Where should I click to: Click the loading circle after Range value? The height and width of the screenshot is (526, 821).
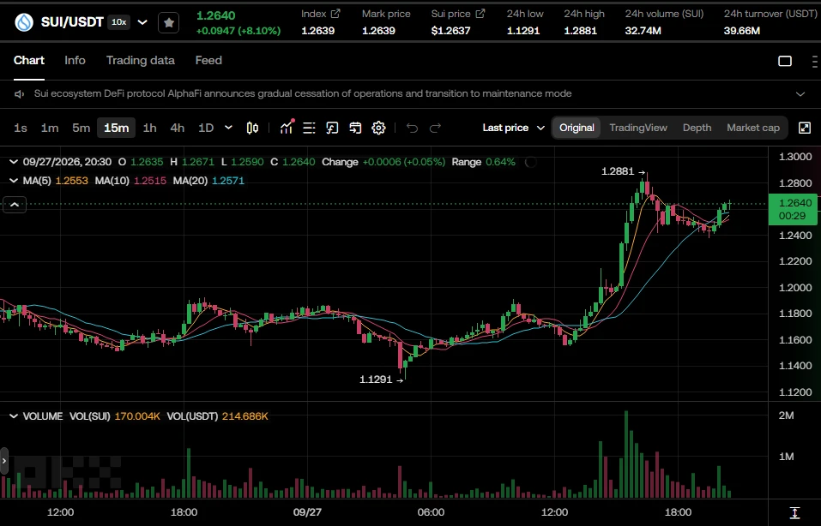coord(530,162)
